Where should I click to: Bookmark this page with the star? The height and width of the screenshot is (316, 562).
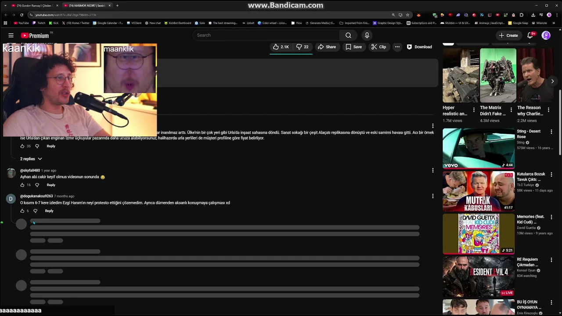(407, 15)
